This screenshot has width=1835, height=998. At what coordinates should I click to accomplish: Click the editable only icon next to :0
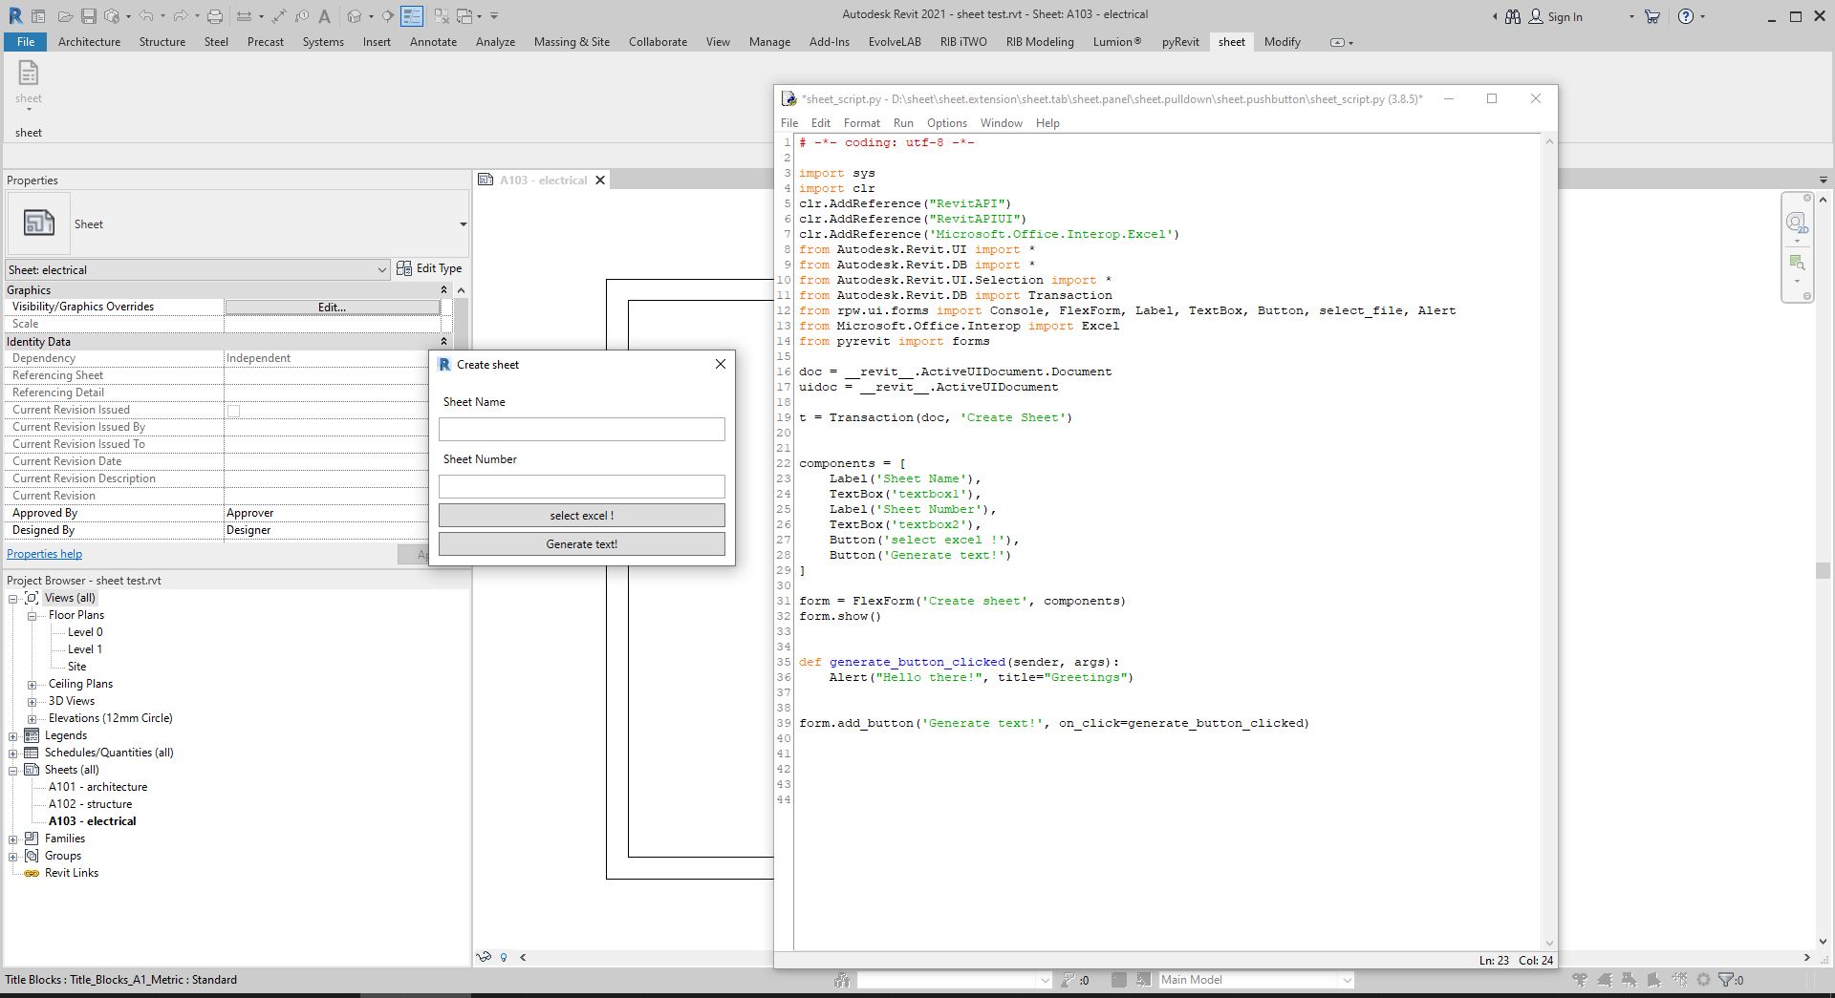pos(1068,980)
